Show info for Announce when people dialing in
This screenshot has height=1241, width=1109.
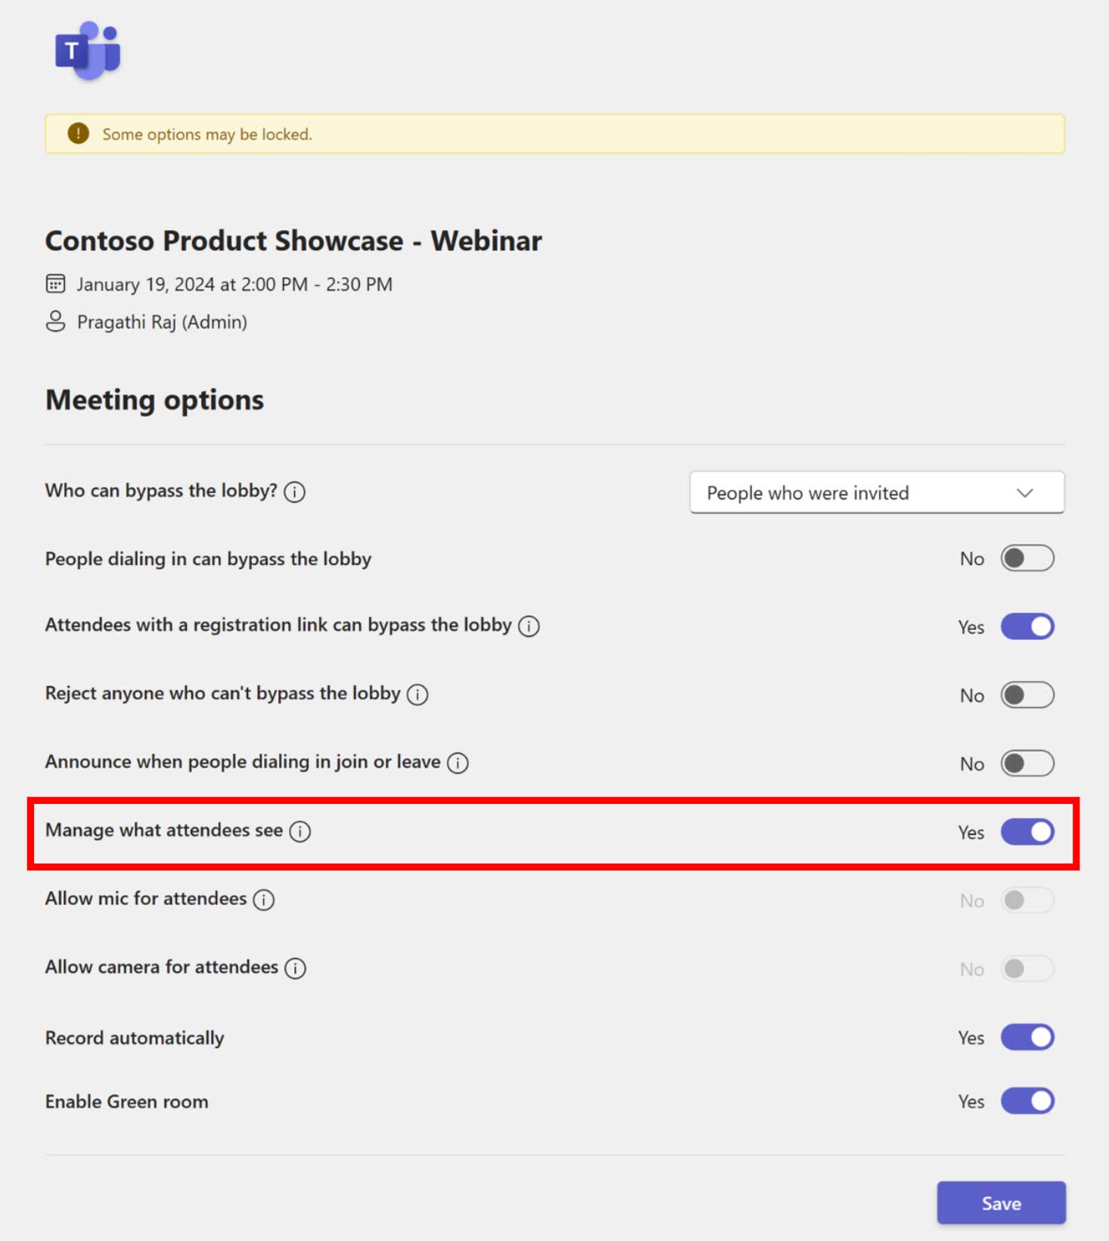pos(458,763)
